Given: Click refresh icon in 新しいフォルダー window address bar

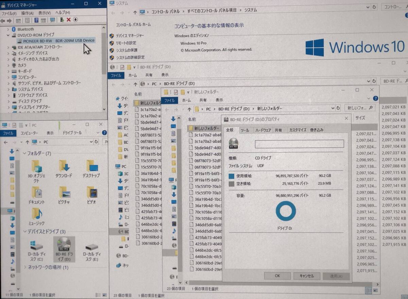Looking at the screenshot, I should (x=338, y=108).
